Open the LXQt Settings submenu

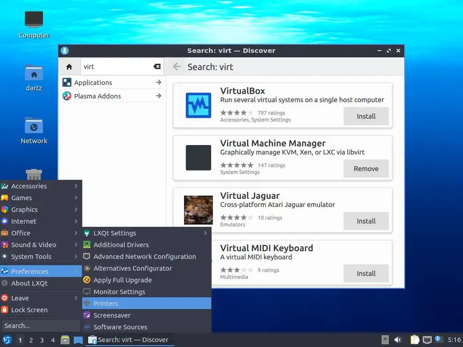(147, 233)
